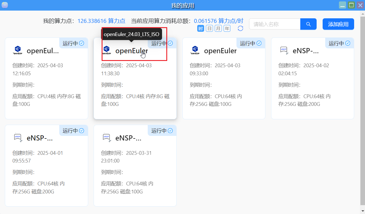Click 运行中 status badge on 12:16:05 card

pyautogui.click(x=74, y=43)
